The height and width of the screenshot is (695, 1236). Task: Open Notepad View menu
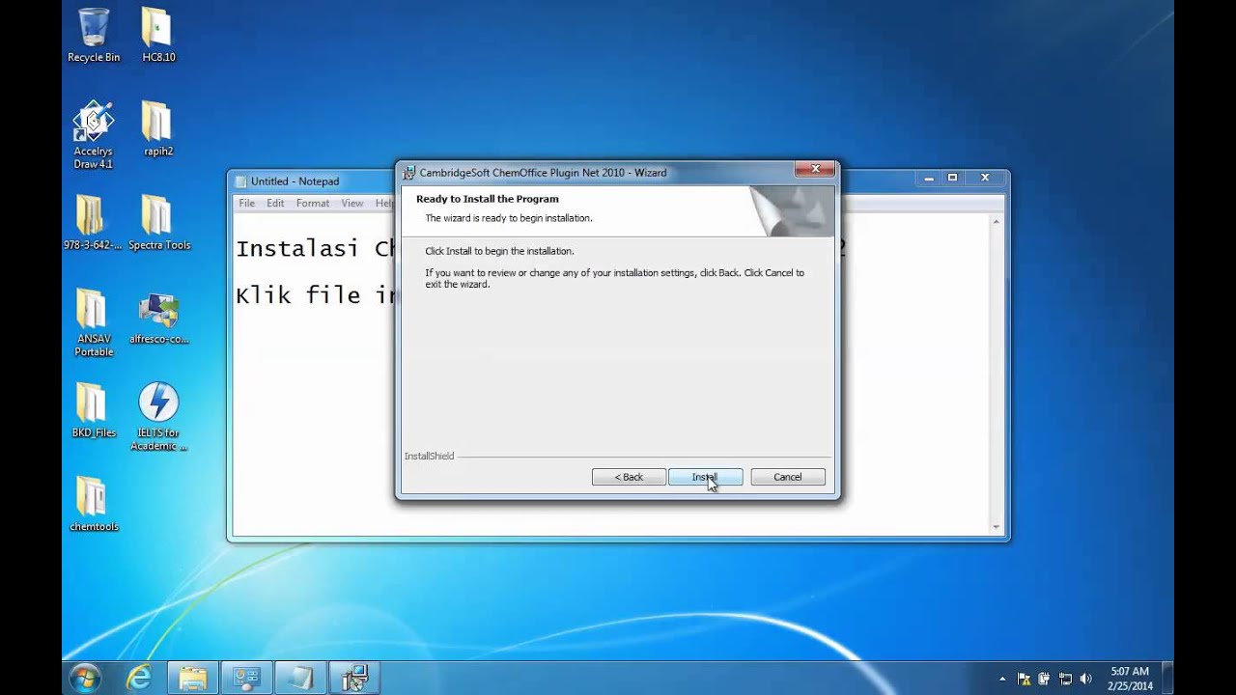pyautogui.click(x=351, y=204)
